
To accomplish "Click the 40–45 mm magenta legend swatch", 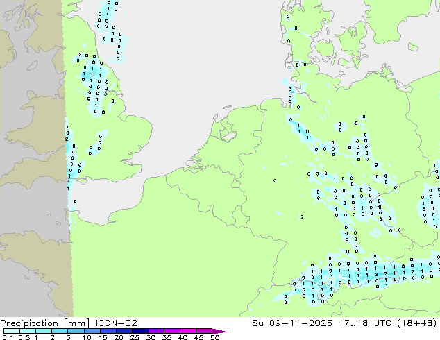I will point(188,331).
